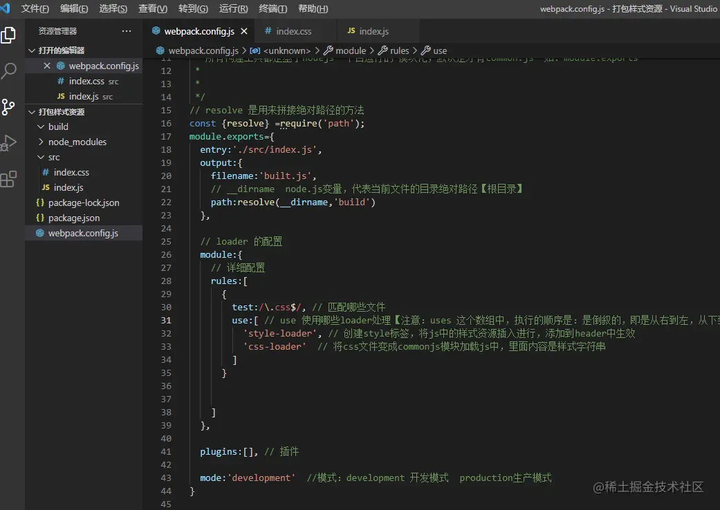Click line number 31 in gutter
This screenshot has height=510, width=720.
point(166,320)
